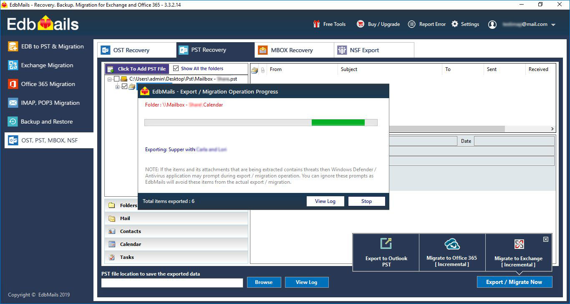Sort by the Sent column header
The image size is (570, 304).
504,69
